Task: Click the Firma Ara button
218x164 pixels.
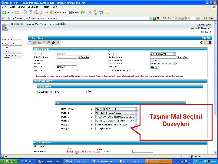Action: [84, 57]
